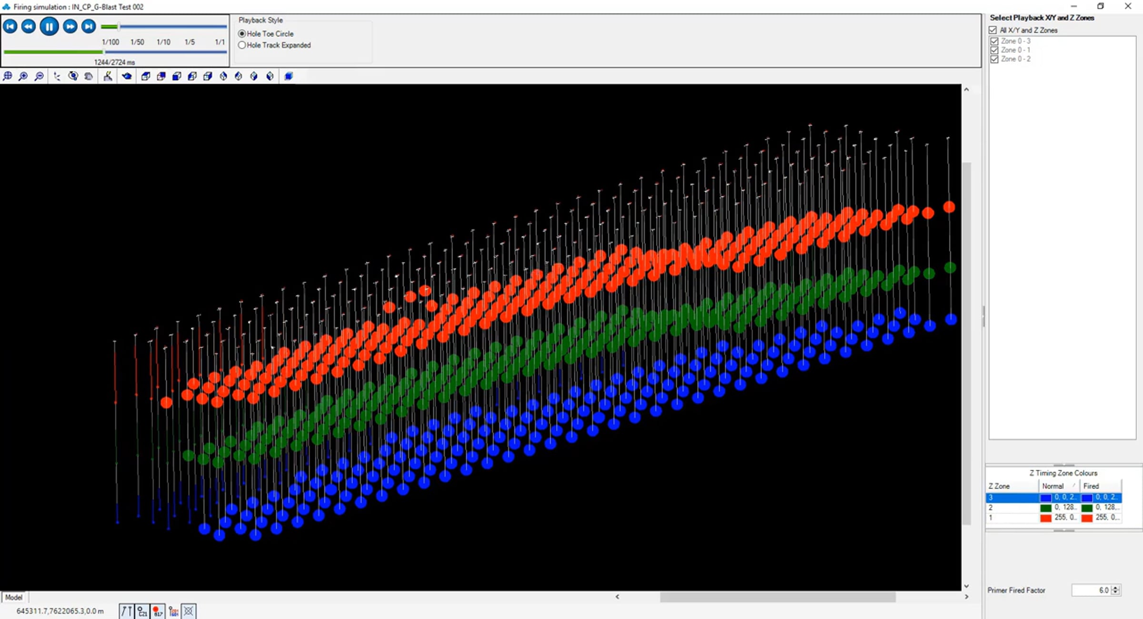Toggle the Zone 0 - 3 checkbox
The image size is (1143, 619).
pos(994,41)
